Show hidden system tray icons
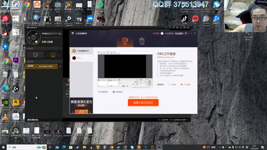Screen dimensions: 267x150 [x=219, y=147]
